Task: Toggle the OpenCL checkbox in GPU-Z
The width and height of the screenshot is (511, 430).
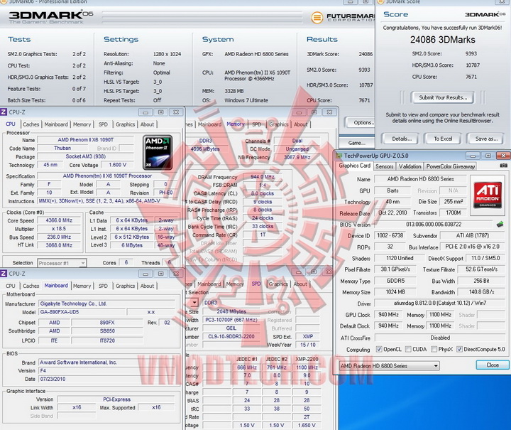Action: tap(379, 349)
